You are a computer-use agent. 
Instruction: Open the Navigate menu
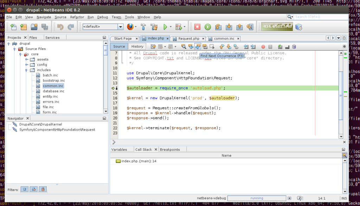click(x=44, y=17)
